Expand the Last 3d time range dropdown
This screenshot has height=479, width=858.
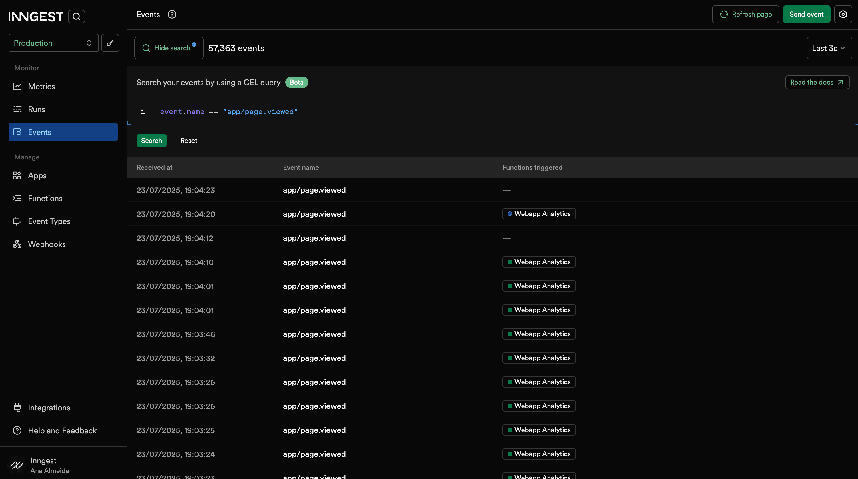click(829, 48)
